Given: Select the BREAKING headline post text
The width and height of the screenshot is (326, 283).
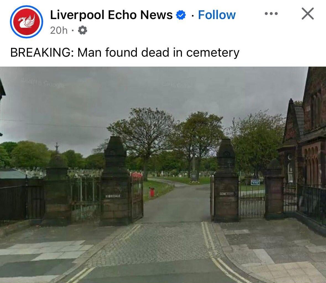Looking at the screenshot, I should pos(125,52).
